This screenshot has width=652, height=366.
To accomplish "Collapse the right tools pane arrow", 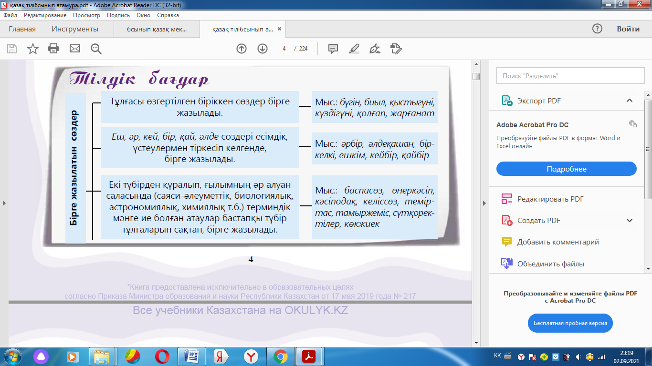I will 485,203.
